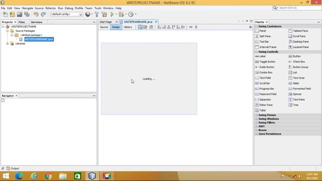The height and width of the screenshot is (181, 322).
Task: Select Text Field from the palette
Action: [263, 78]
